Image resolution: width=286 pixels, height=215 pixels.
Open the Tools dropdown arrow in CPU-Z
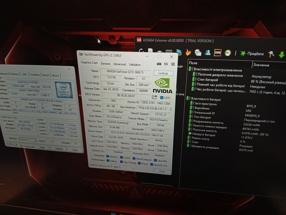[50, 148]
